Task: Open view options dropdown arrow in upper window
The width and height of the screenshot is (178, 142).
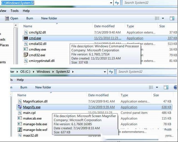Action: (x=163, y=18)
